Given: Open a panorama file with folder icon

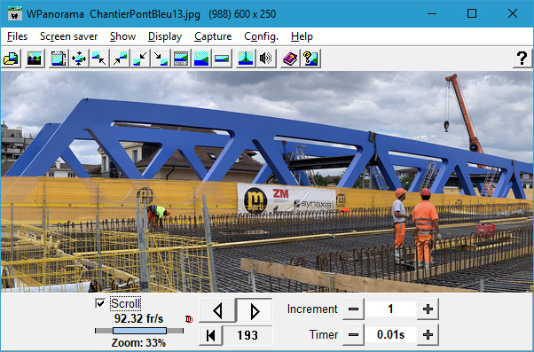Looking at the screenshot, I should tap(12, 59).
